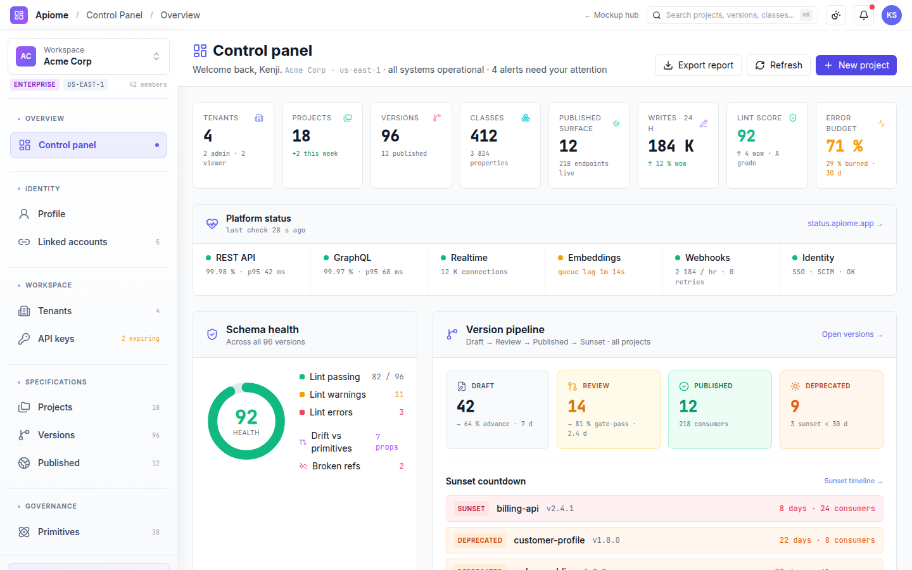The height and width of the screenshot is (570, 912).
Task: Create a New project
Action: (856, 65)
